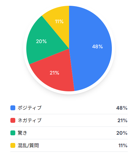Click the green legend swatch for 驚き

pos(13,133)
